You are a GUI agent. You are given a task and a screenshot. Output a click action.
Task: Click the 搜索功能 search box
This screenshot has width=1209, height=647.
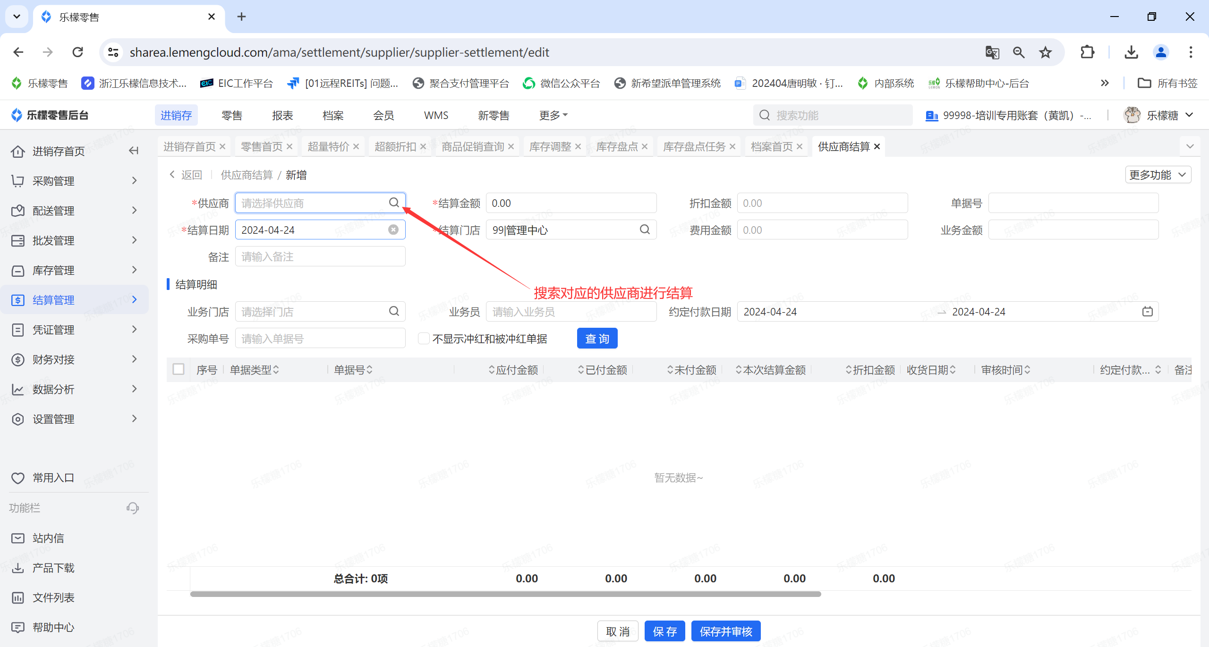pos(833,115)
